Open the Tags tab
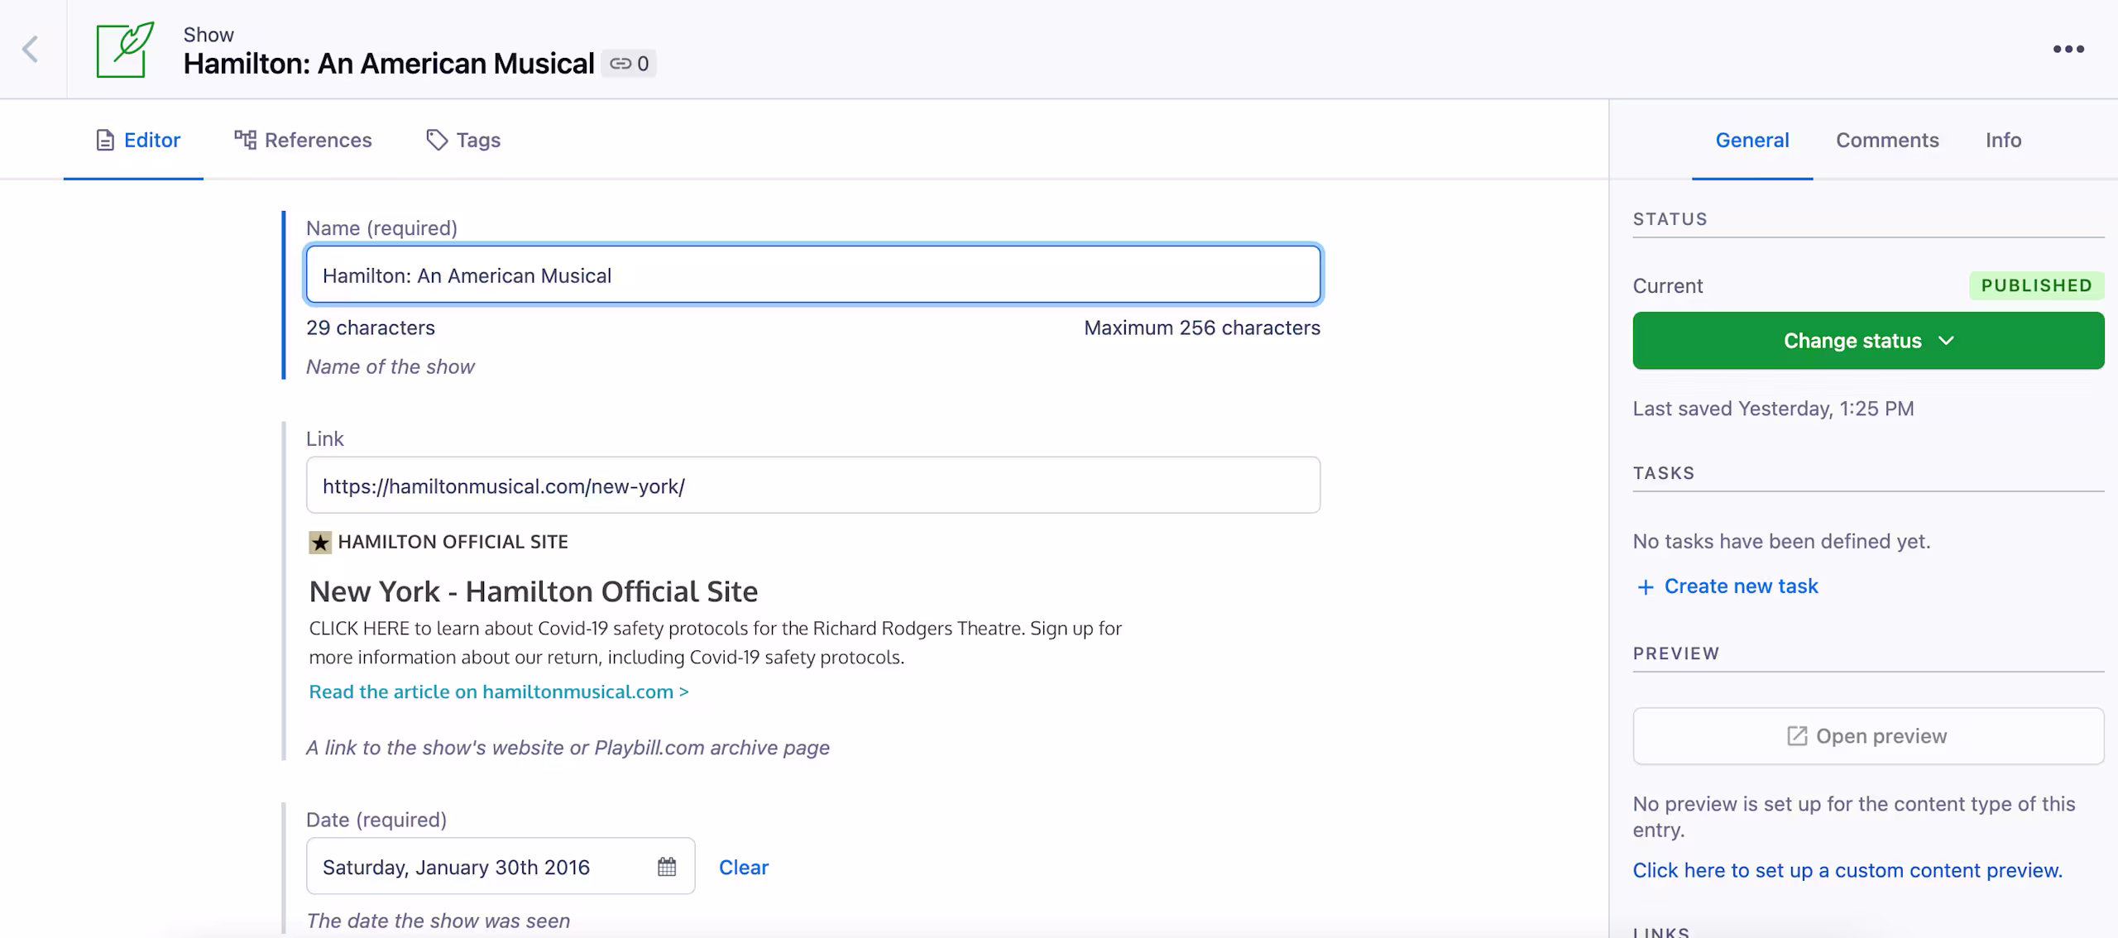The height and width of the screenshot is (938, 2118). [463, 140]
